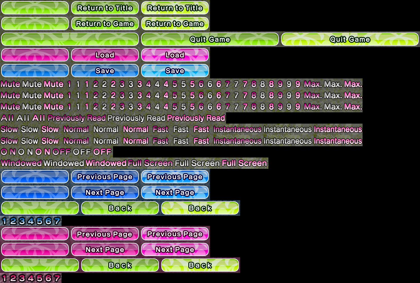420x283 pixels.
Task: Select blue page number 3
Action: [22, 221]
